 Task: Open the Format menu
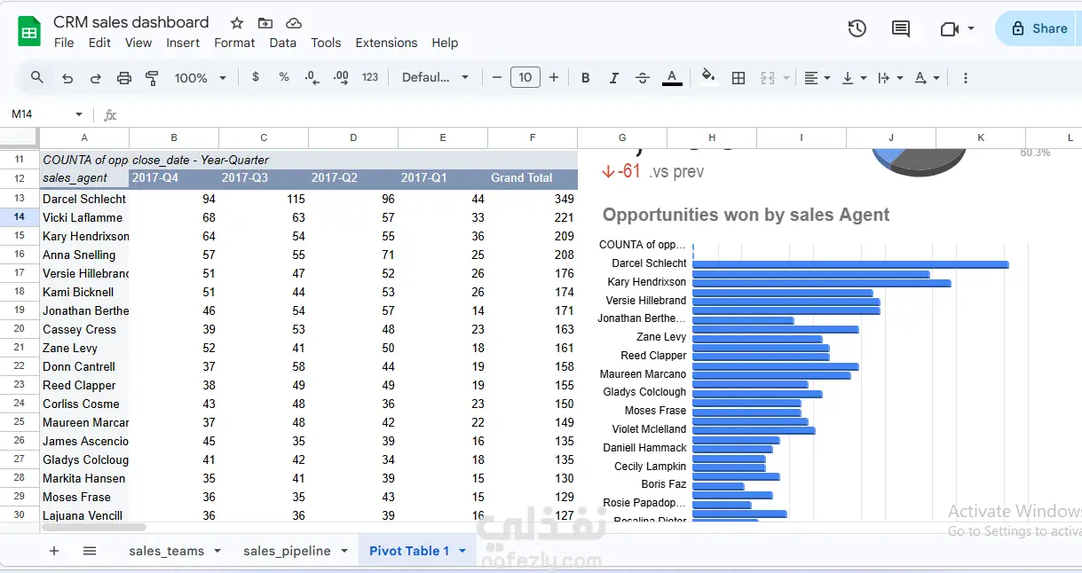click(x=234, y=43)
